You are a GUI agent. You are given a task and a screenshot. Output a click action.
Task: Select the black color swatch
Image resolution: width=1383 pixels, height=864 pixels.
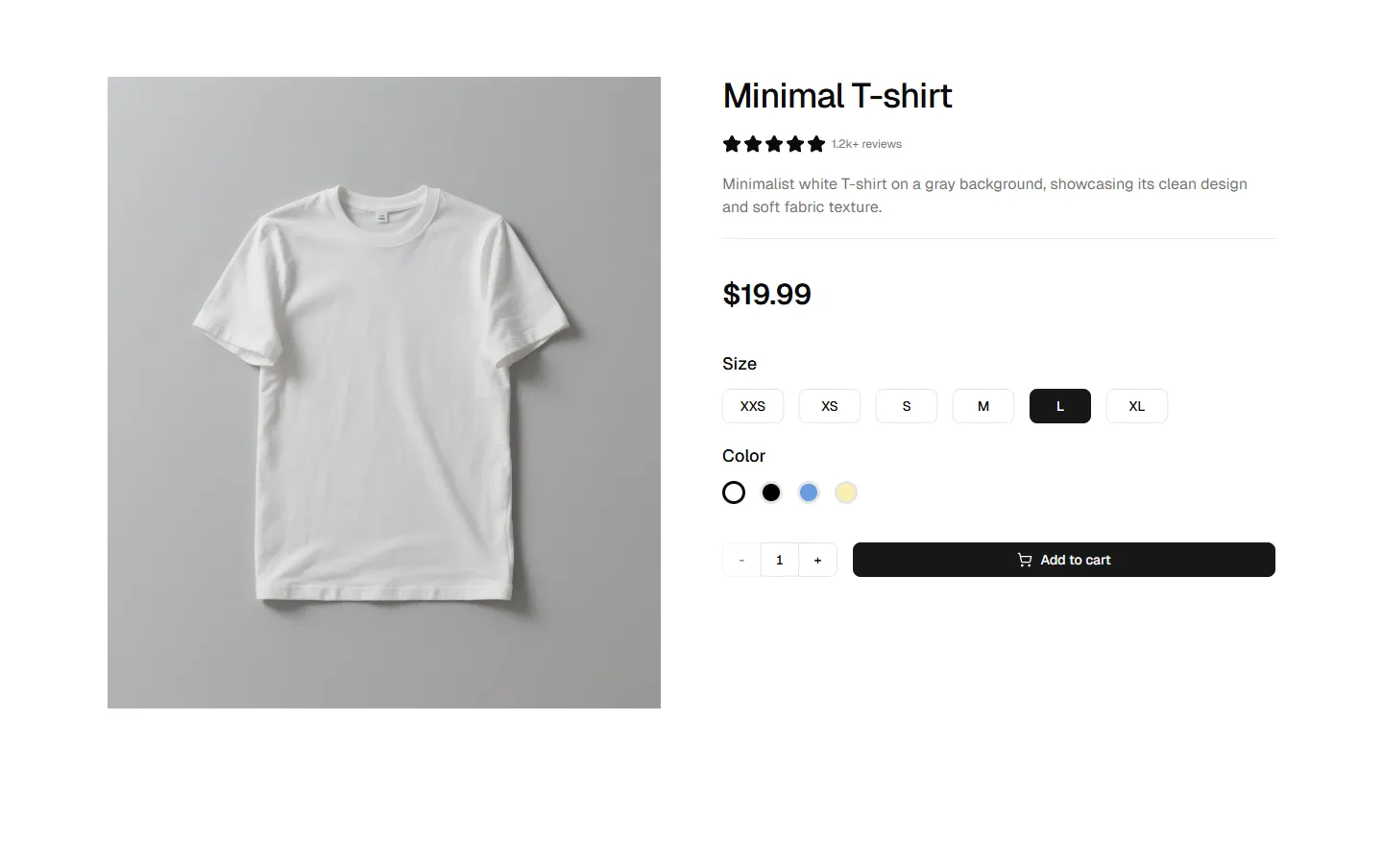point(770,492)
